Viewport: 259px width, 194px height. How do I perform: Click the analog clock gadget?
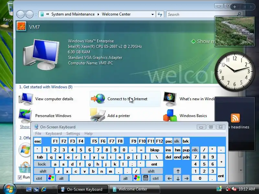(x=234, y=71)
